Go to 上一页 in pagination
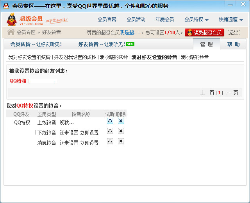Viewport: 250px width, 203px height. click(x=207, y=93)
